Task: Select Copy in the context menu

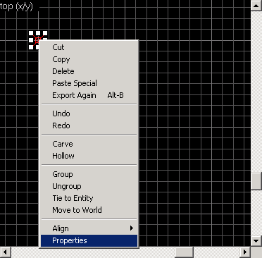Action: pos(89,59)
